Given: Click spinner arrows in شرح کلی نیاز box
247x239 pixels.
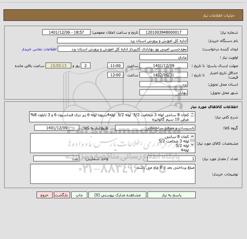Looking at the screenshot, I should pos(192,115).
